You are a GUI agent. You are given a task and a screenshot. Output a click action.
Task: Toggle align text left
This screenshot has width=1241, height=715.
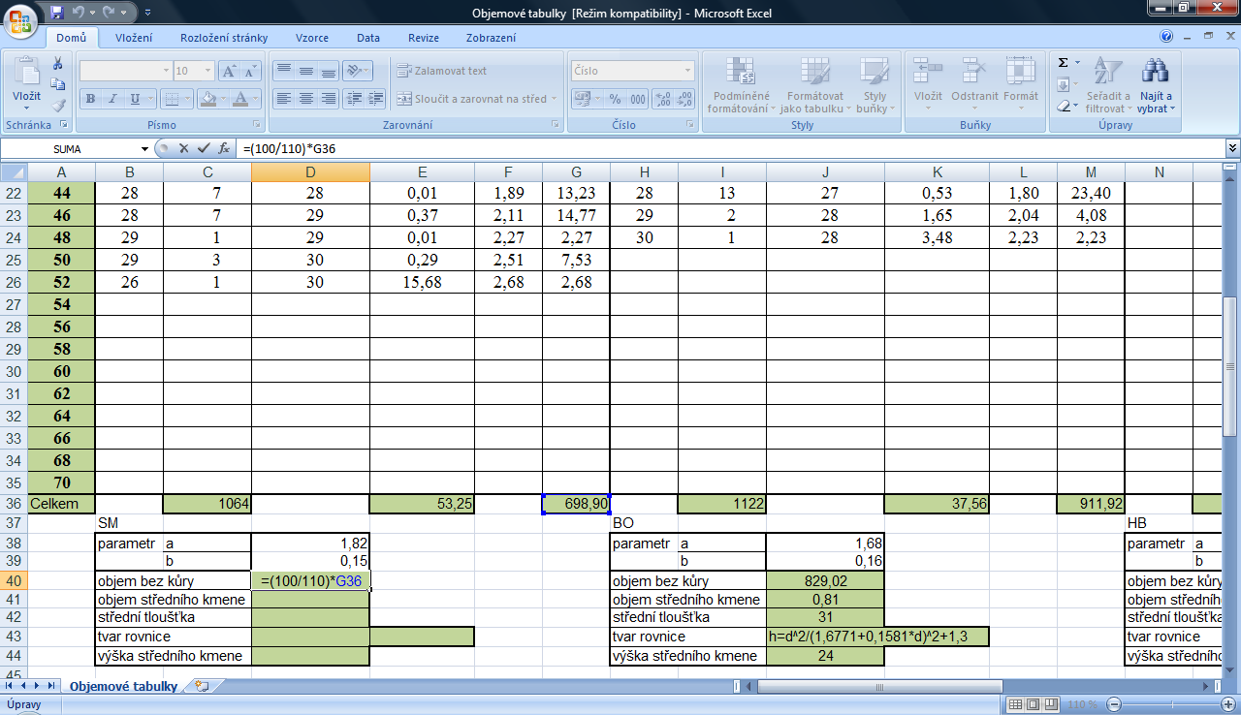(283, 99)
